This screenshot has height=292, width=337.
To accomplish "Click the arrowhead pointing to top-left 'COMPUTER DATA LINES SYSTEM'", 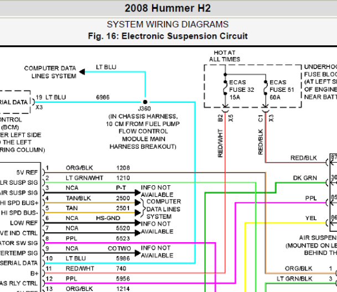I will click(x=82, y=72).
